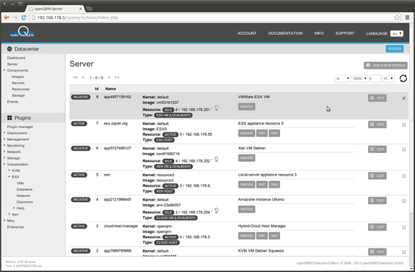This screenshot has width=415, height=272.
Task: Open Events in the Datacenter menu
Action: coord(13,102)
